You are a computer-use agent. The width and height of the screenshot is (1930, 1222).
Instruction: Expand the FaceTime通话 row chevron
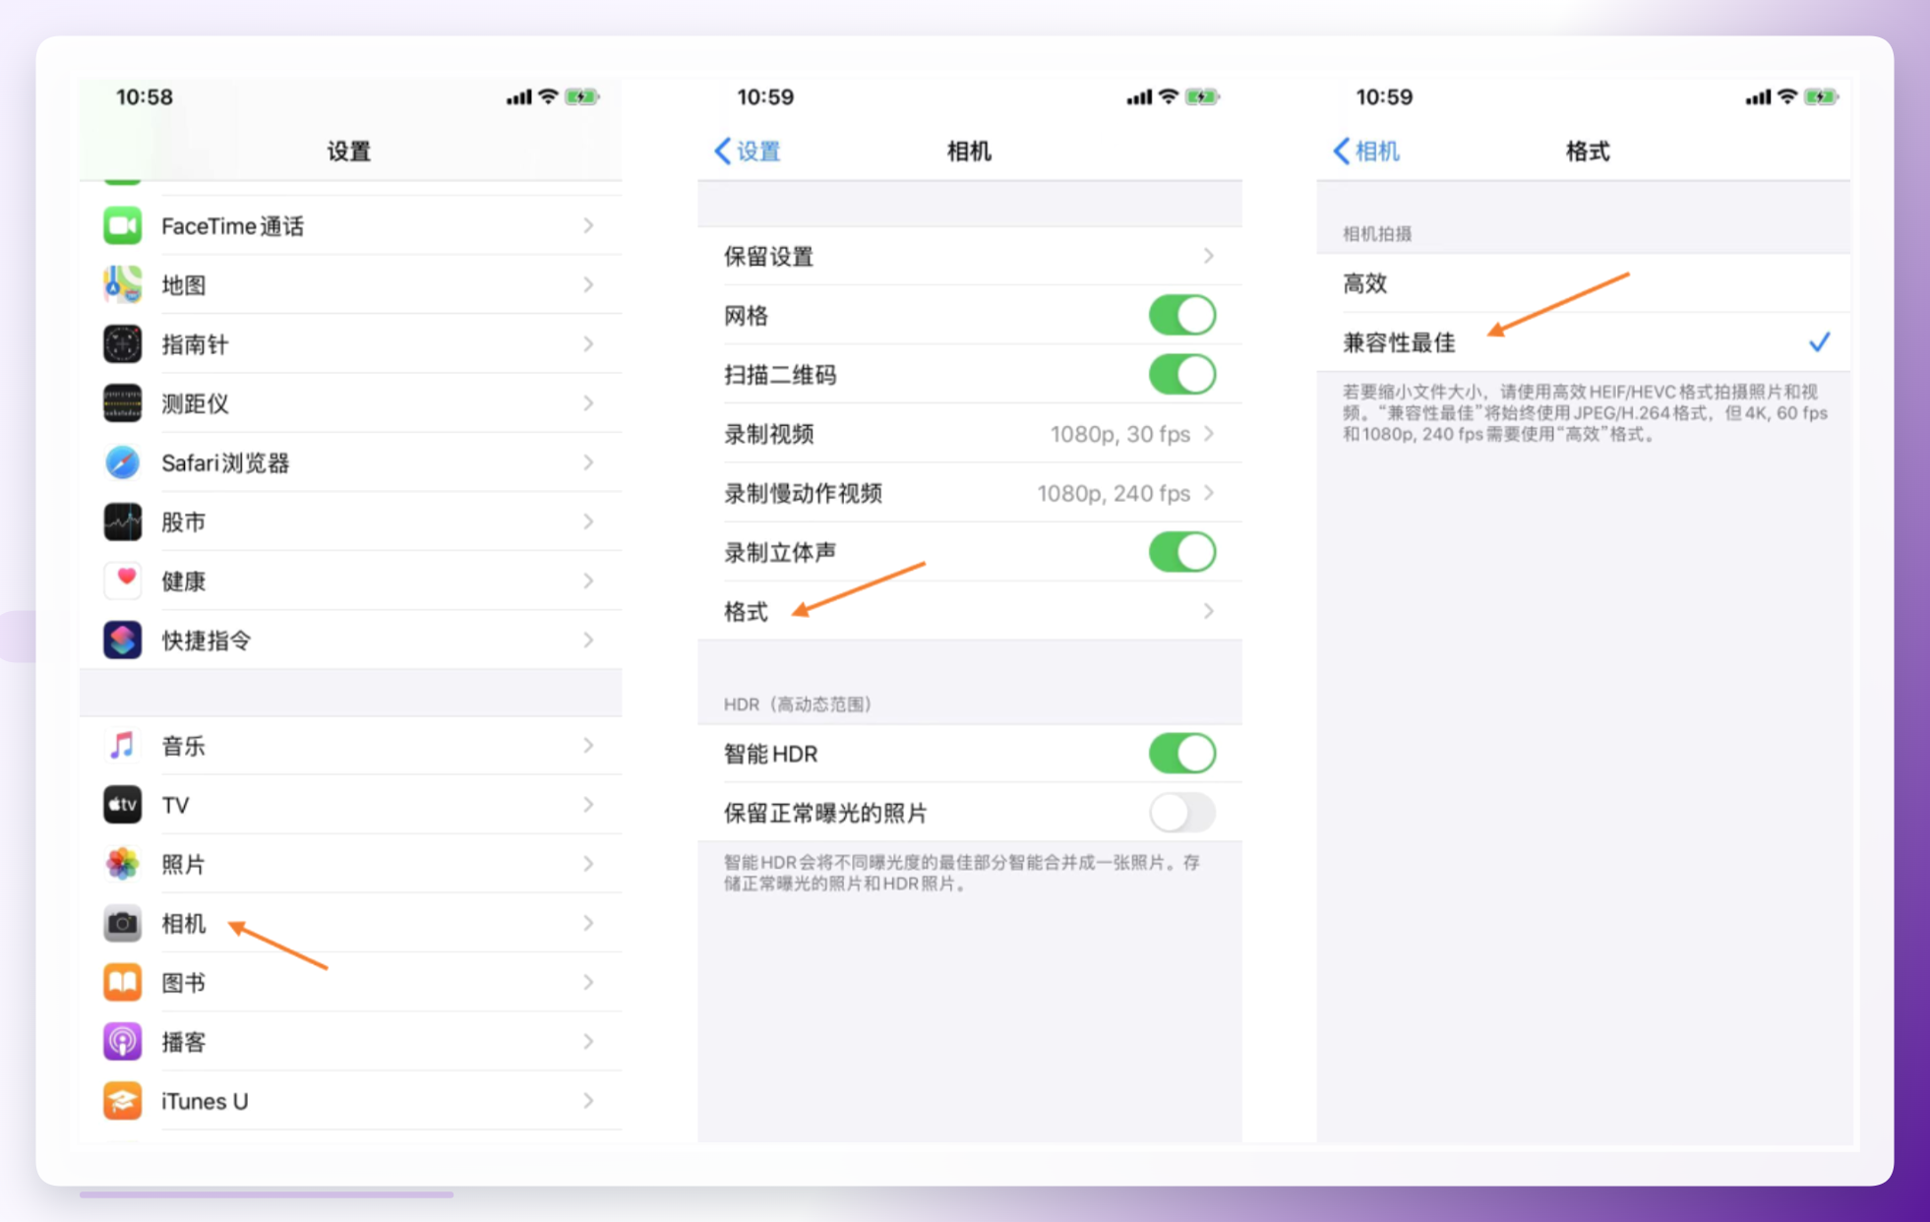tap(588, 226)
